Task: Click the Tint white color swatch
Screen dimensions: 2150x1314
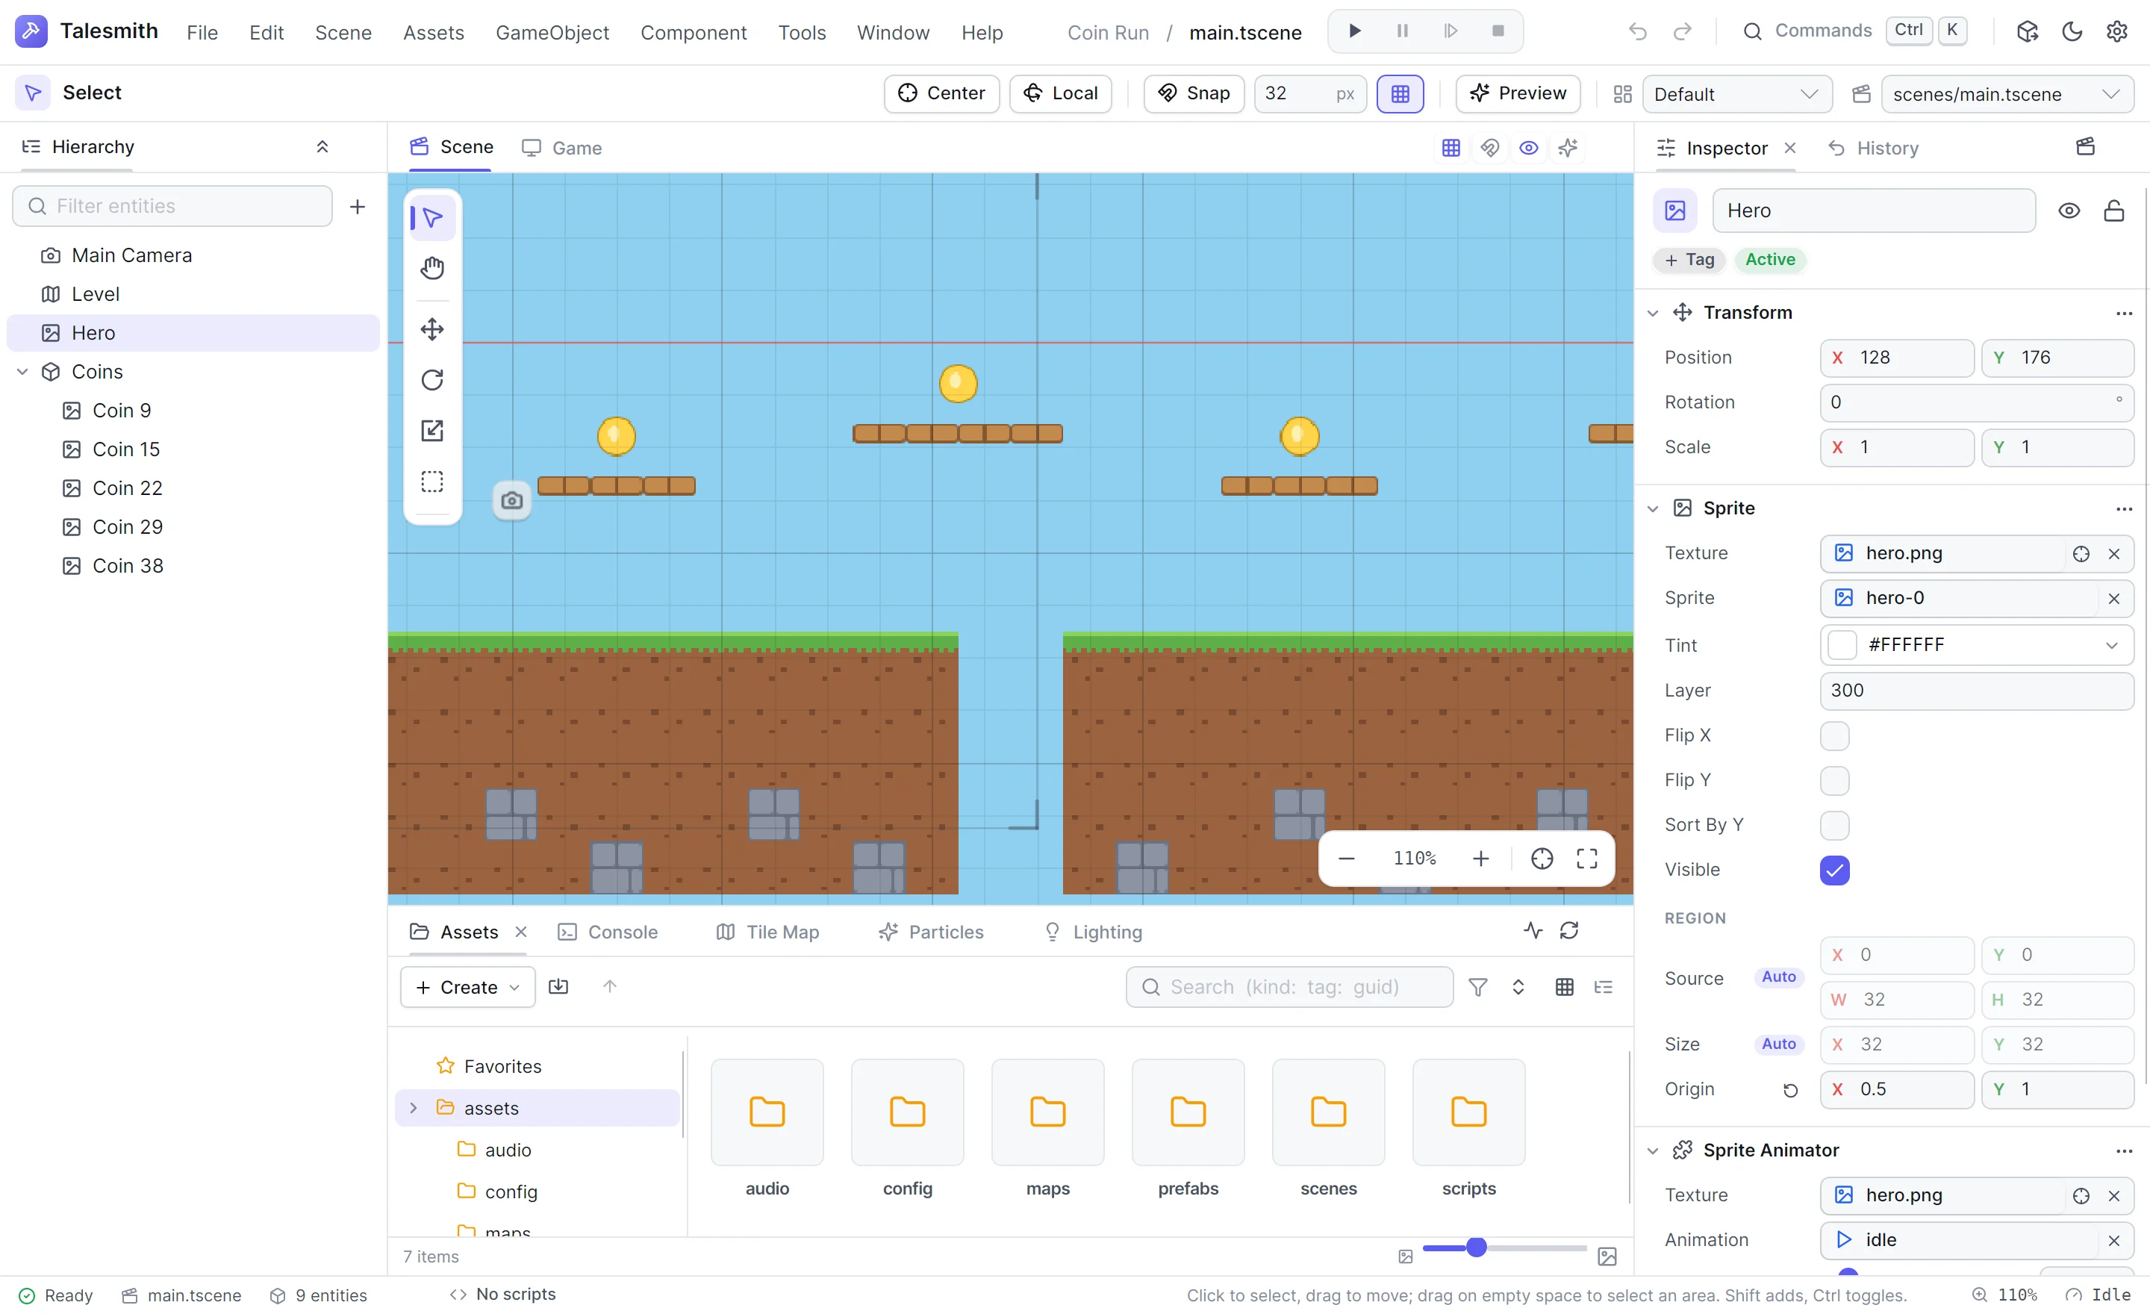Action: pyautogui.click(x=1842, y=645)
